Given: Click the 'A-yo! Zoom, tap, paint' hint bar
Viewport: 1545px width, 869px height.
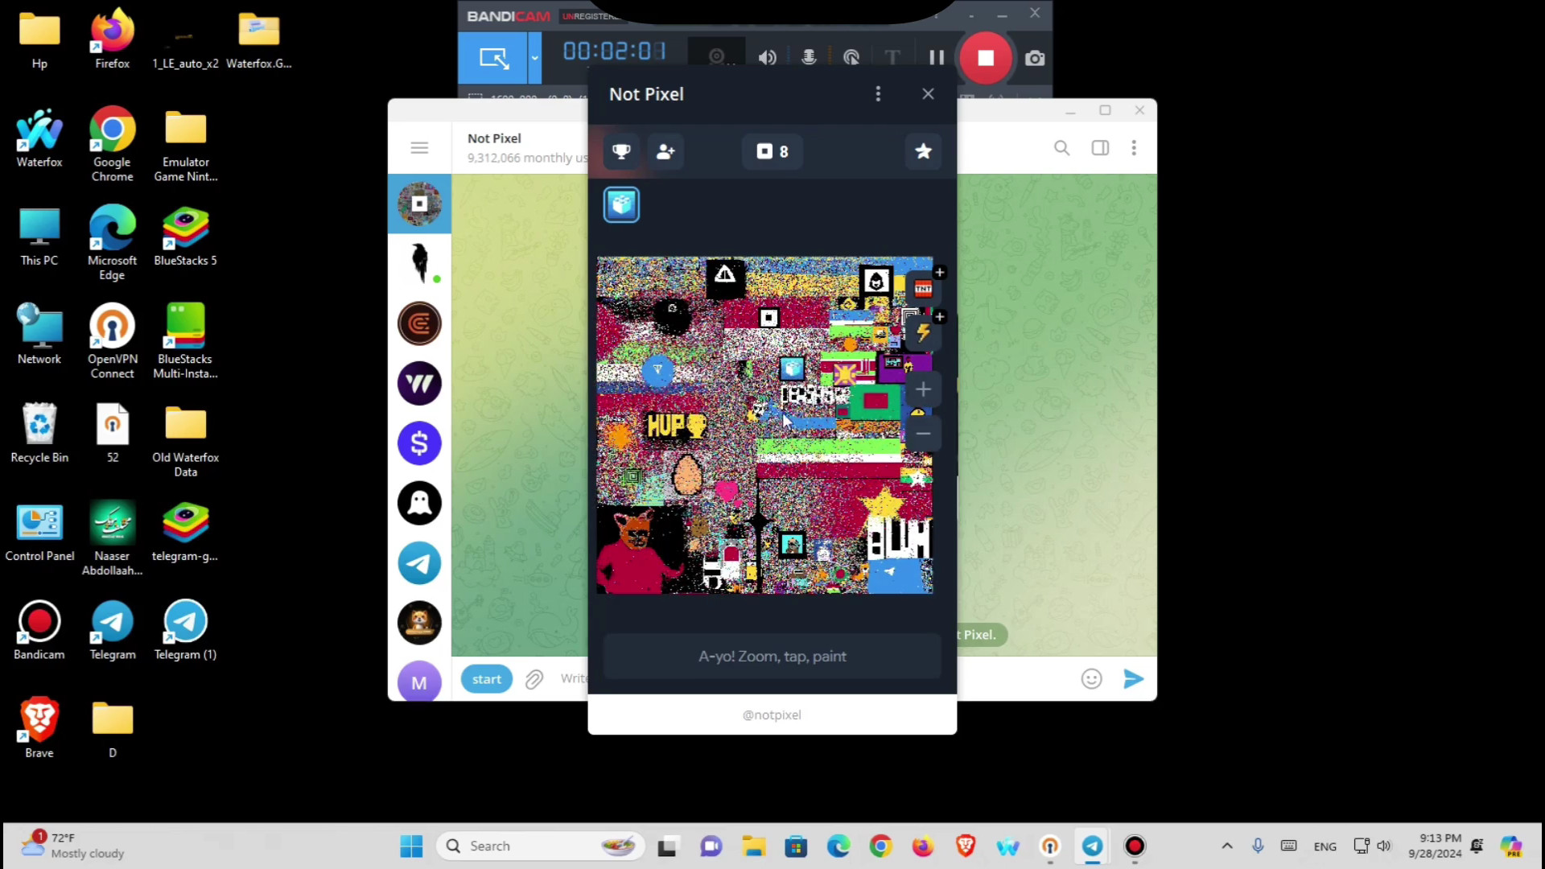Looking at the screenshot, I should tap(772, 657).
